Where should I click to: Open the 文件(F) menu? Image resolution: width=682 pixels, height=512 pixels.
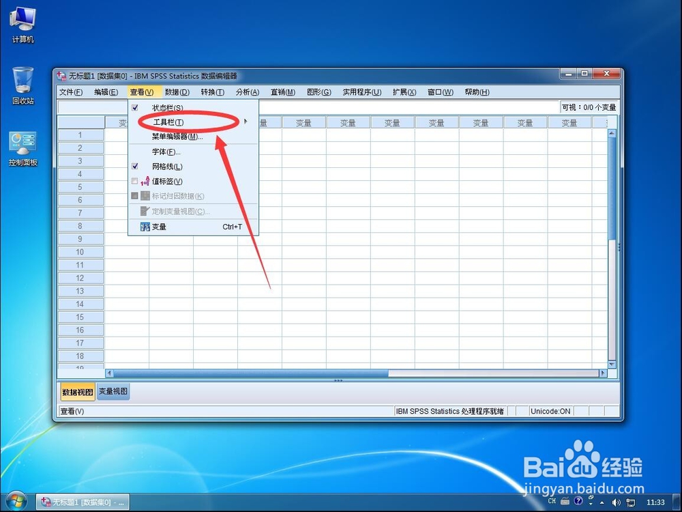pyautogui.click(x=71, y=92)
